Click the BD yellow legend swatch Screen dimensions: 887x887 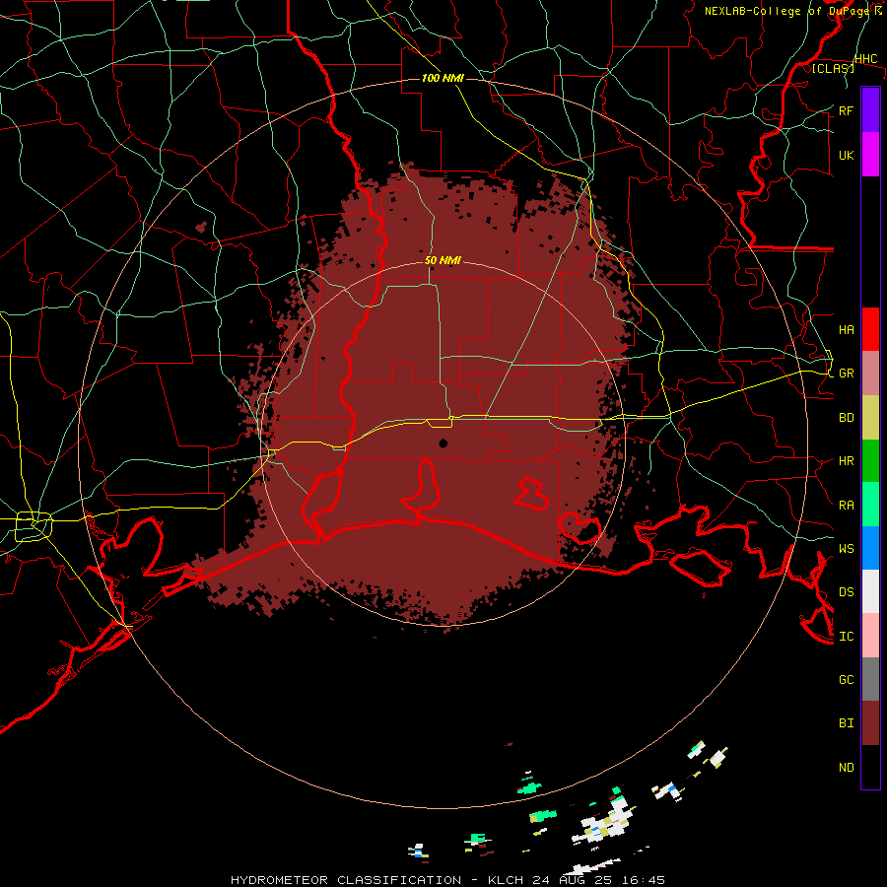tap(870, 418)
